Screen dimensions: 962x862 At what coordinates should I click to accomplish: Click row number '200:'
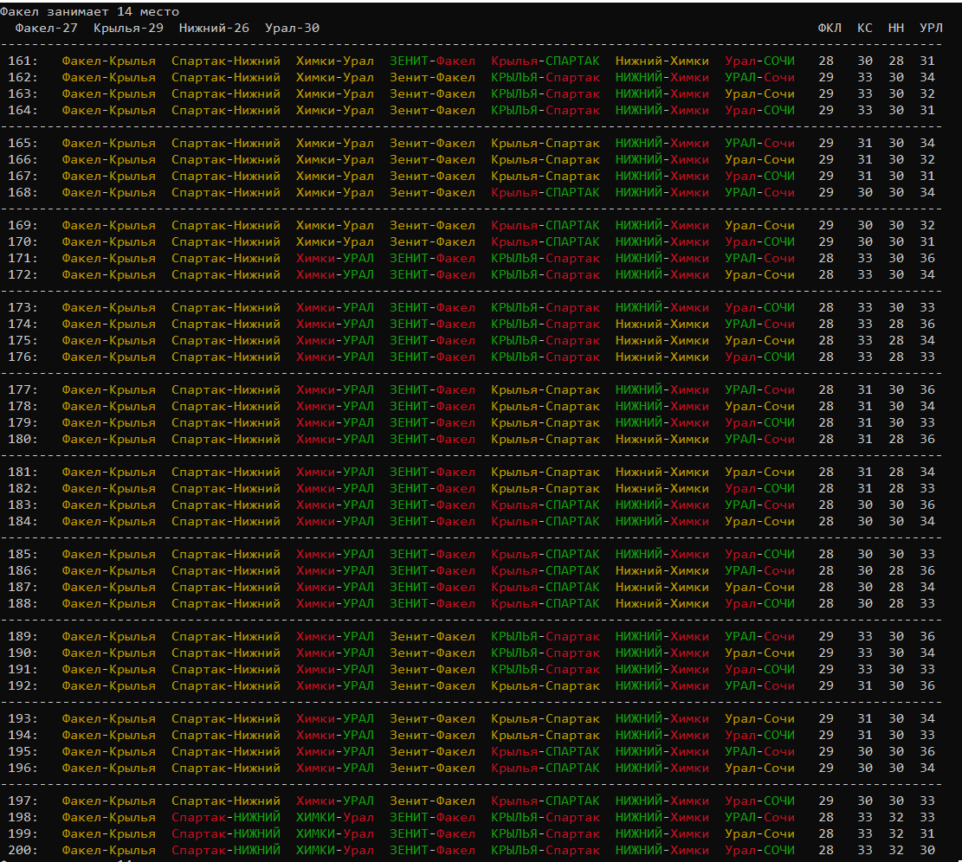coord(23,851)
